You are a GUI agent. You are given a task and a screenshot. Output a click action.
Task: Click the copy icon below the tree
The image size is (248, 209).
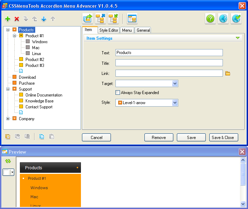pos(42,137)
